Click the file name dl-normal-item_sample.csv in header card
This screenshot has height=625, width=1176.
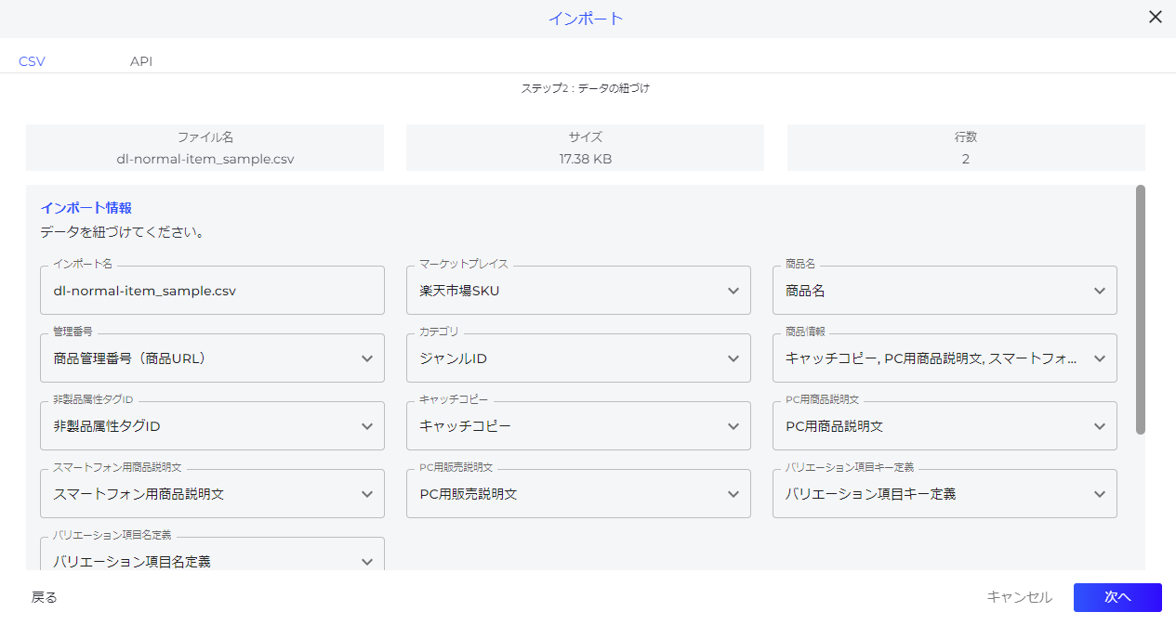coord(205,159)
